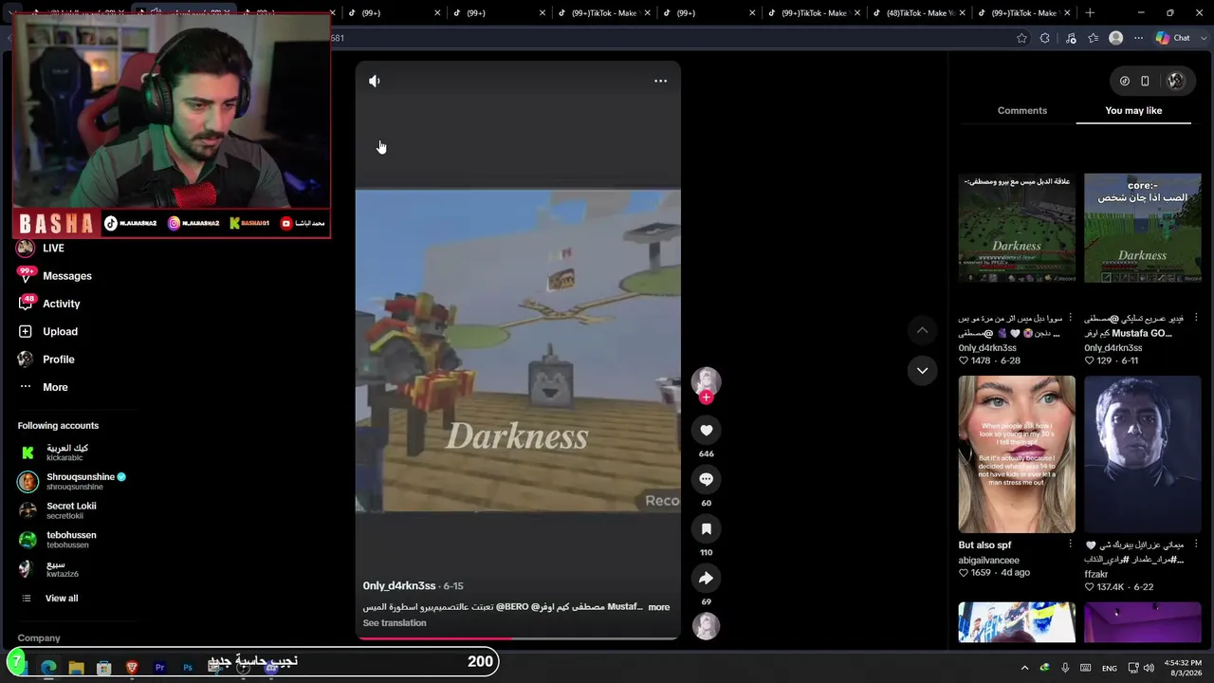Show hidden system tray icons

point(1024,668)
